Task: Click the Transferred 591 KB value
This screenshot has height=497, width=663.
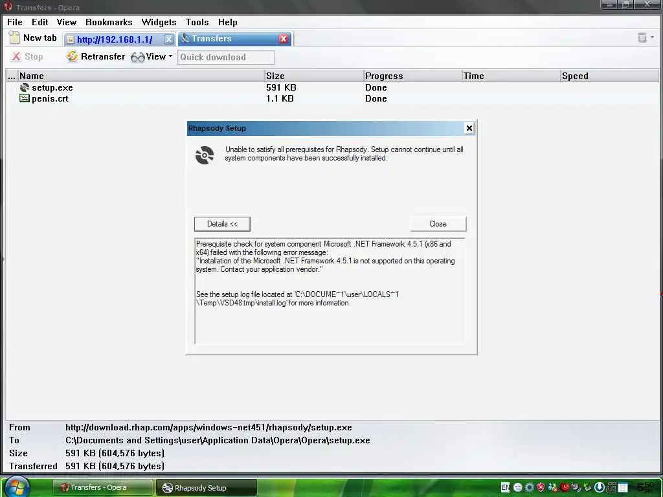Action: point(115,466)
